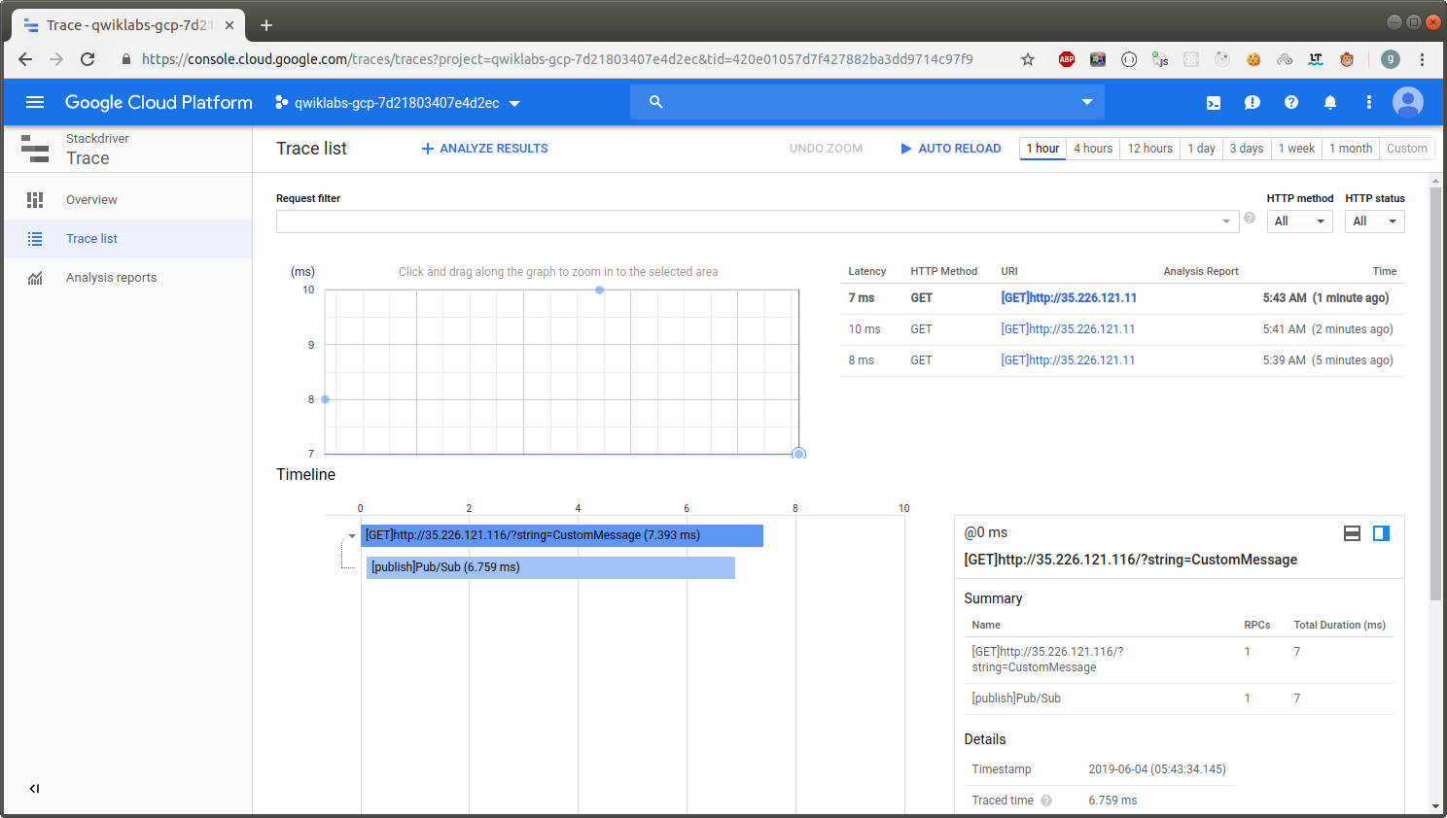This screenshot has width=1447, height=818.
Task: Open the three-dot settings menu in header
Action: 1369,102
